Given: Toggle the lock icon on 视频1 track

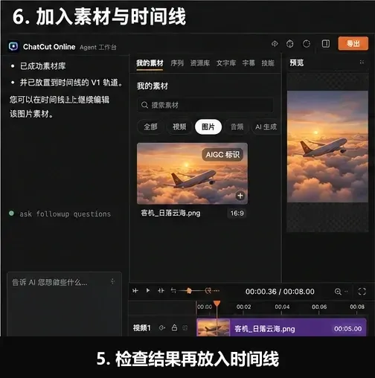Looking at the screenshot, I should click(174, 327).
